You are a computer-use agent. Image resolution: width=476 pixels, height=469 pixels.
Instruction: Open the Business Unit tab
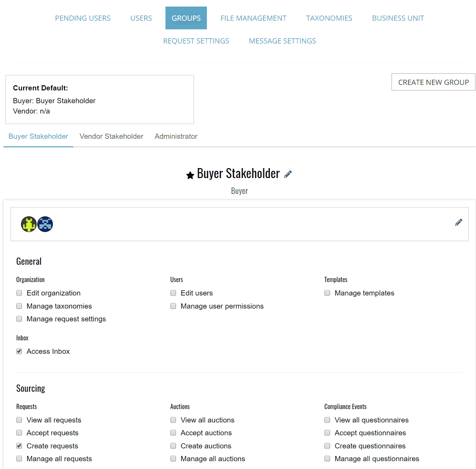click(x=398, y=18)
